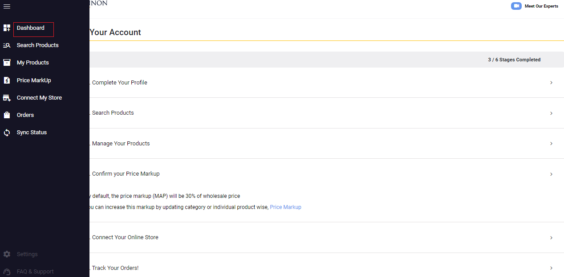
Task: Select Orders in the sidebar menu
Action: point(25,115)
